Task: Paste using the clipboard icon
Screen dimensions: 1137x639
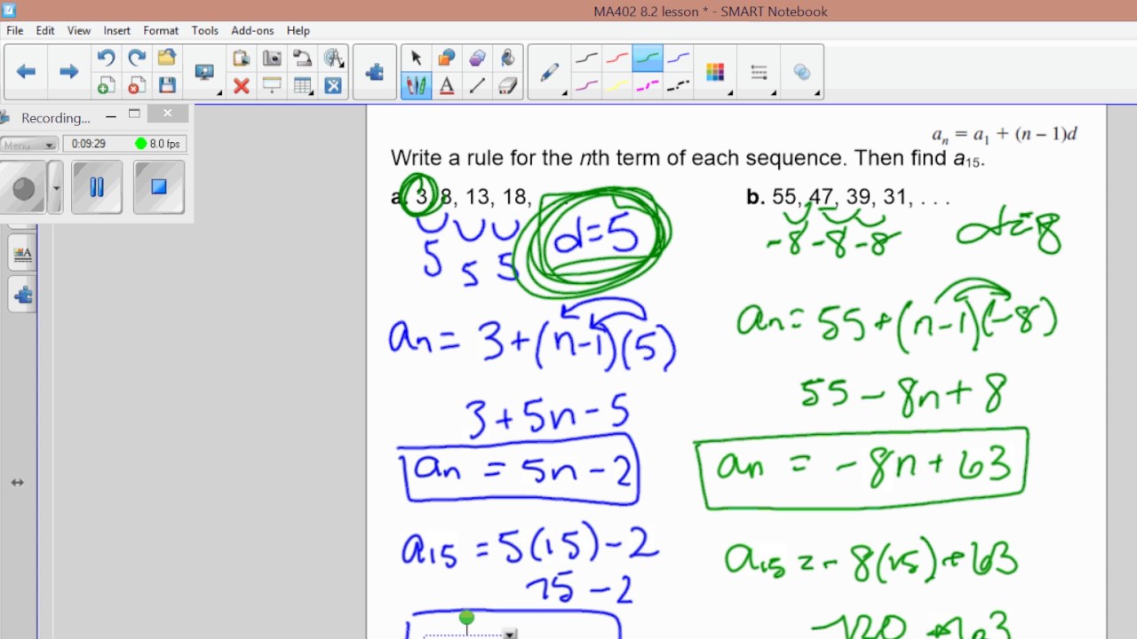Action: point(241,58)
